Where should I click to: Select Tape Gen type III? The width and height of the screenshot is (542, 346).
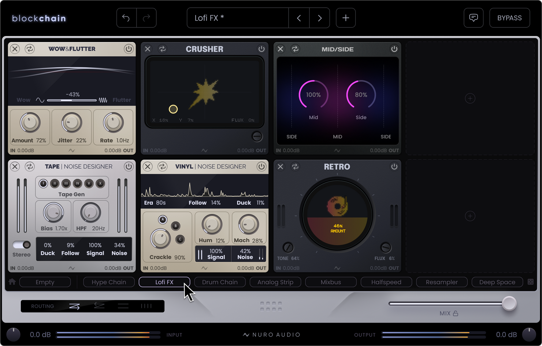coord(66,183)
